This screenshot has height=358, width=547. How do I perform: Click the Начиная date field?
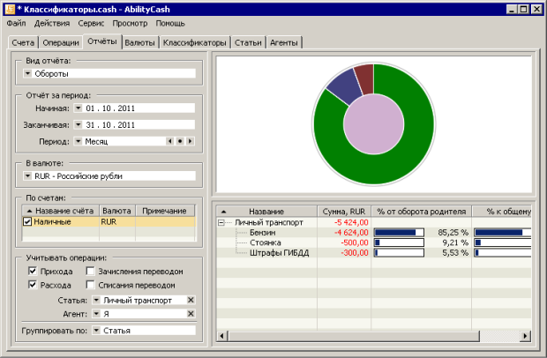pos(132,108)
